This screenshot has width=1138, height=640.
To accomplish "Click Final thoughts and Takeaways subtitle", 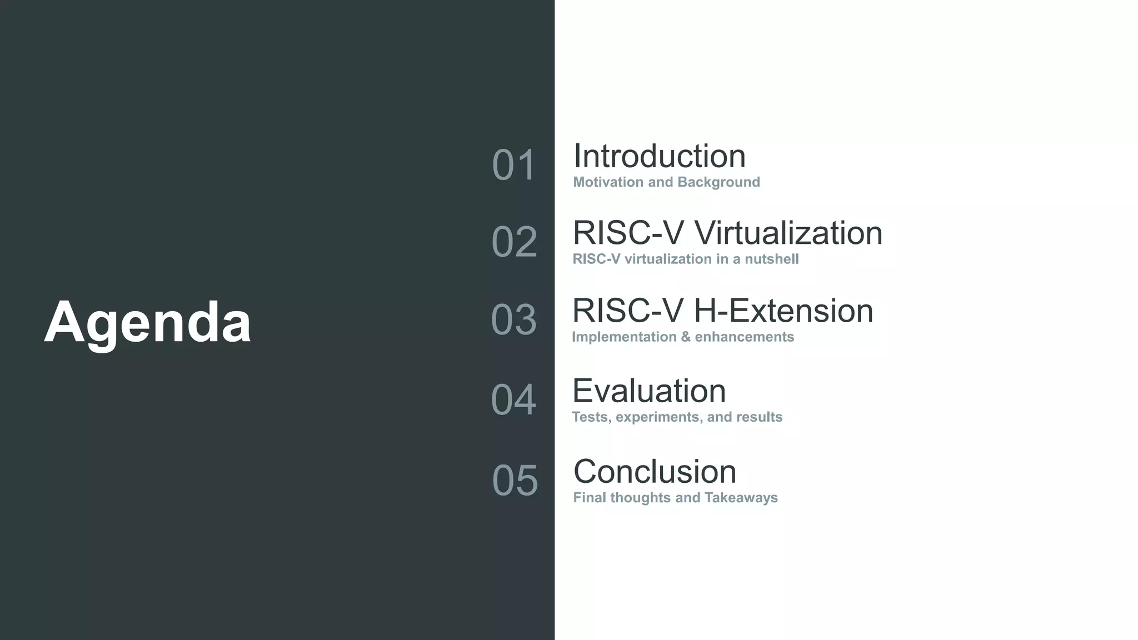I will [x=675, y=497].
